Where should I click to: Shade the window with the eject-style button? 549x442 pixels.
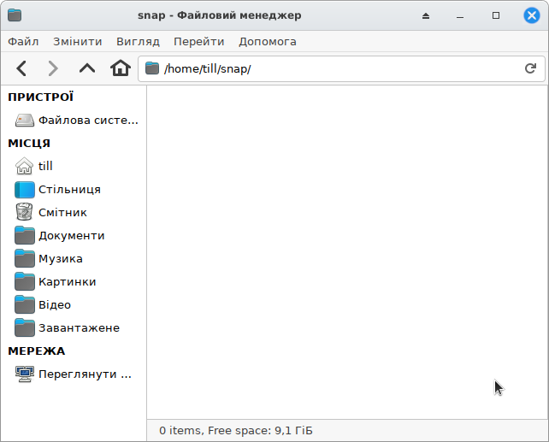pyautogui.click(x=426, y=15)
